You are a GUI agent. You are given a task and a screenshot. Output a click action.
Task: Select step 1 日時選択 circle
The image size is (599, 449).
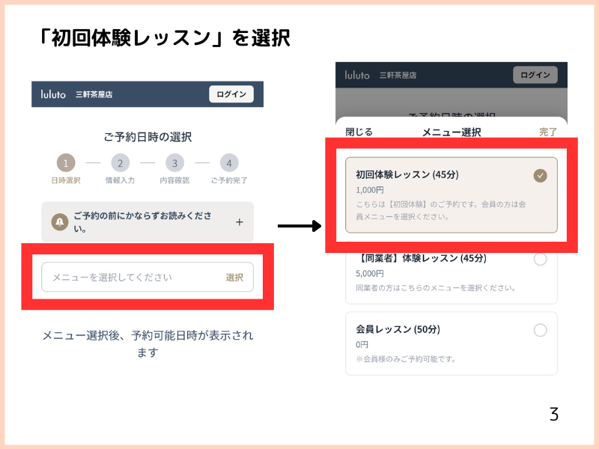(x=67, y=163)
